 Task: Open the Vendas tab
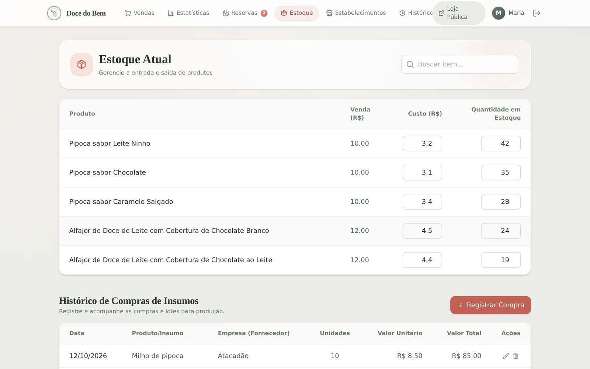[x=139, y=13]
